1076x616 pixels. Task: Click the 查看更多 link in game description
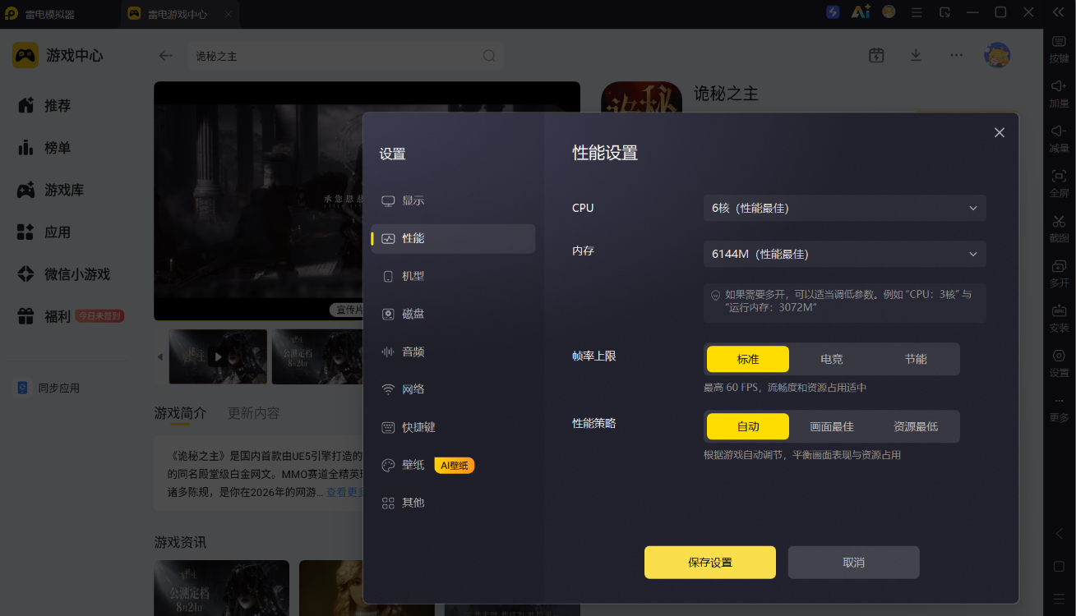coord(344,493)
